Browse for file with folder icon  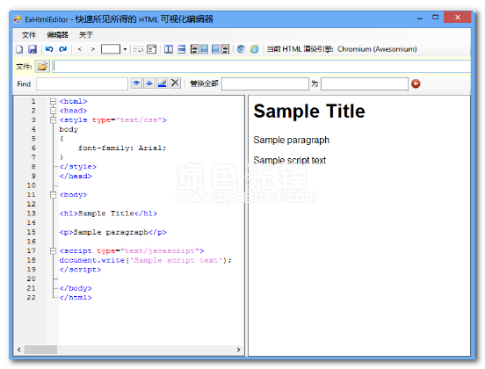tap(42, 66)
